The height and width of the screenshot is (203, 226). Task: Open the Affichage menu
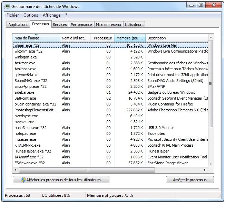(x=51, y=15)
